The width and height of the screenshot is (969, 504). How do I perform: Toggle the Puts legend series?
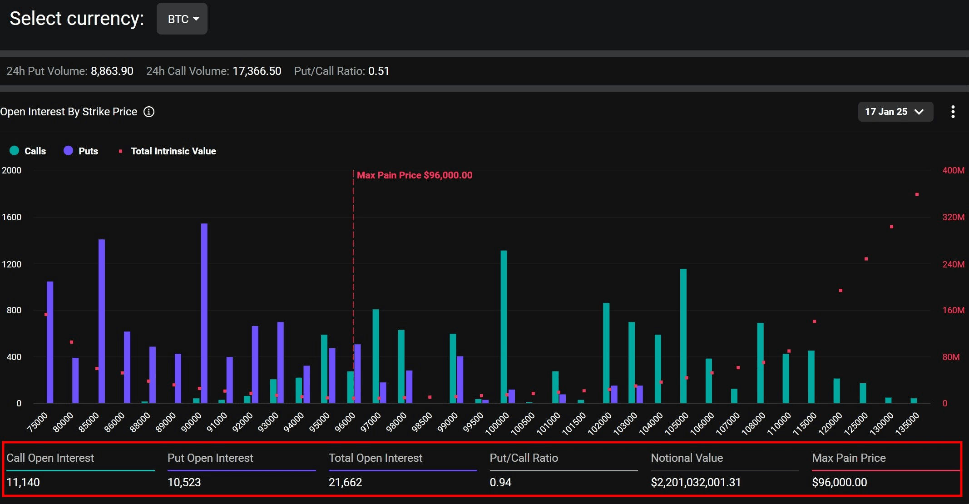tap(81, 151)
